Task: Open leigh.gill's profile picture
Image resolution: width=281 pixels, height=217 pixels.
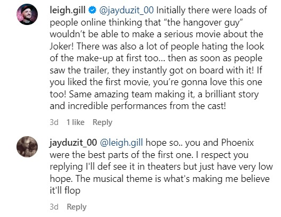Action: tap(27, 14)
